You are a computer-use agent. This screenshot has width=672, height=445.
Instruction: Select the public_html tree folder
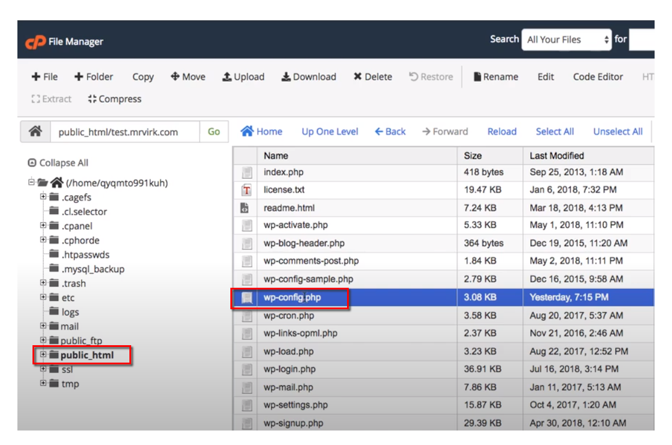click(x=81, y=355)
